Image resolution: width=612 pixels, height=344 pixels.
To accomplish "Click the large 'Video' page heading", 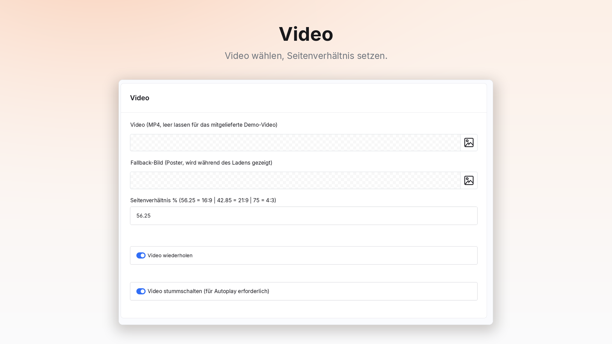I will (306, 34).
